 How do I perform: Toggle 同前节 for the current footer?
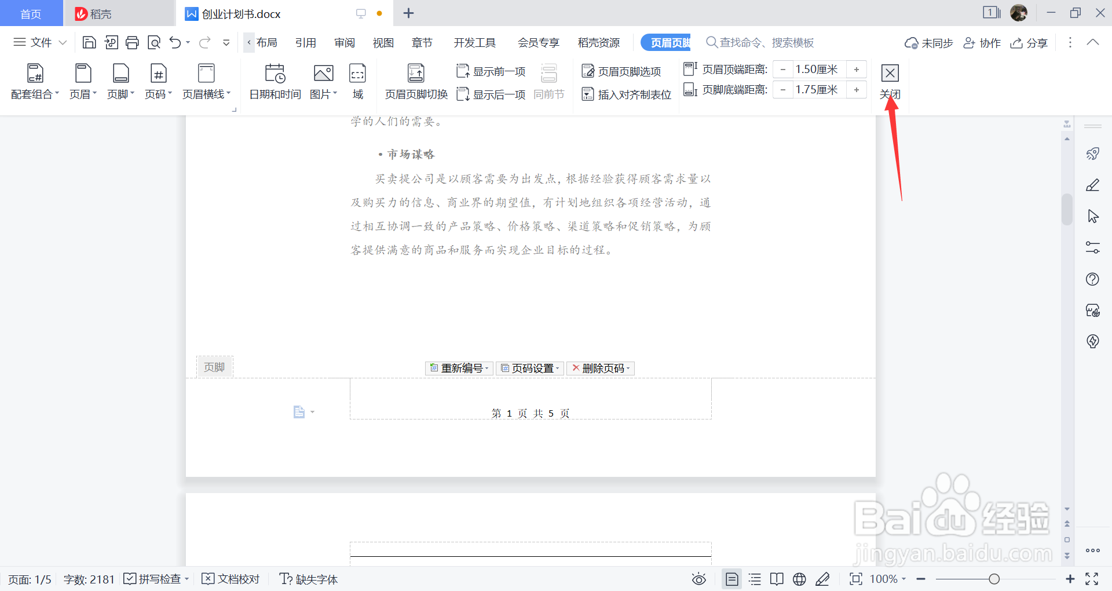(x=548, y=81)
